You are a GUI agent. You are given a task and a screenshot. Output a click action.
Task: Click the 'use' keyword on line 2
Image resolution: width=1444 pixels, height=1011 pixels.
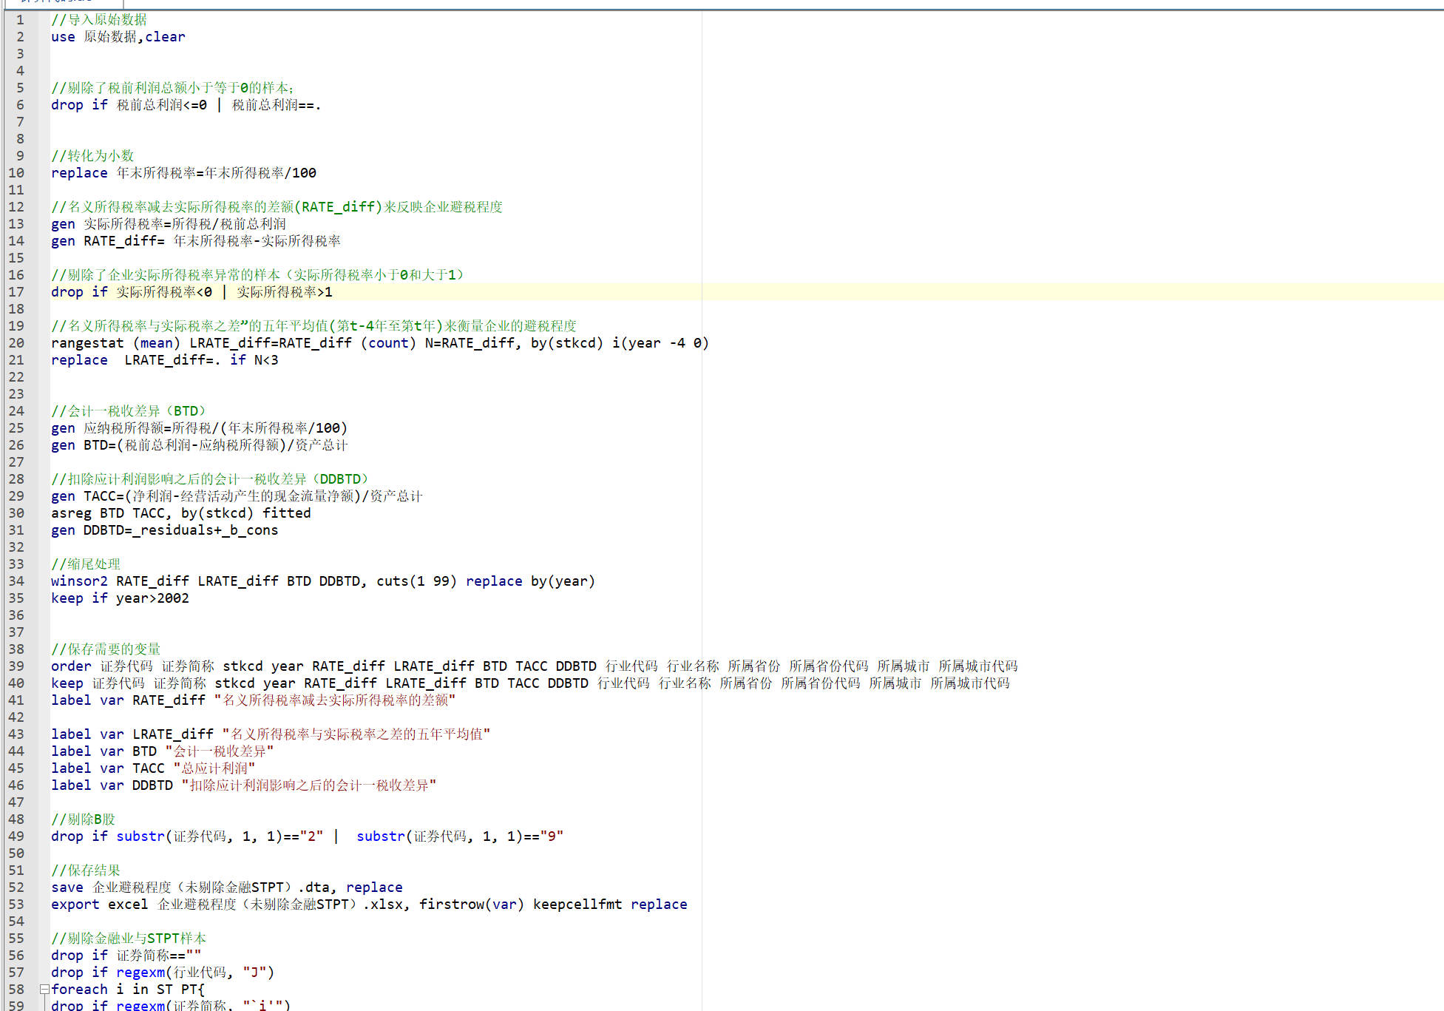pos(63,37)
